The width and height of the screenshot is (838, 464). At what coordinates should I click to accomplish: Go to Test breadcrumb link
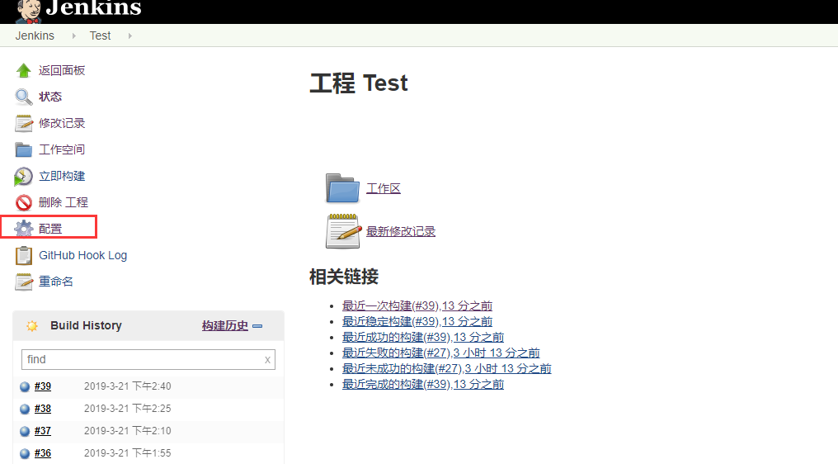100,36
